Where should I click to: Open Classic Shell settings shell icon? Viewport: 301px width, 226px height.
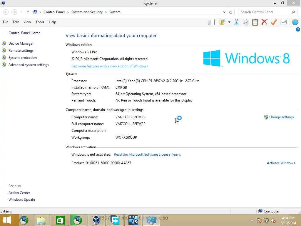pyautogui.click(x=295, y=22)
